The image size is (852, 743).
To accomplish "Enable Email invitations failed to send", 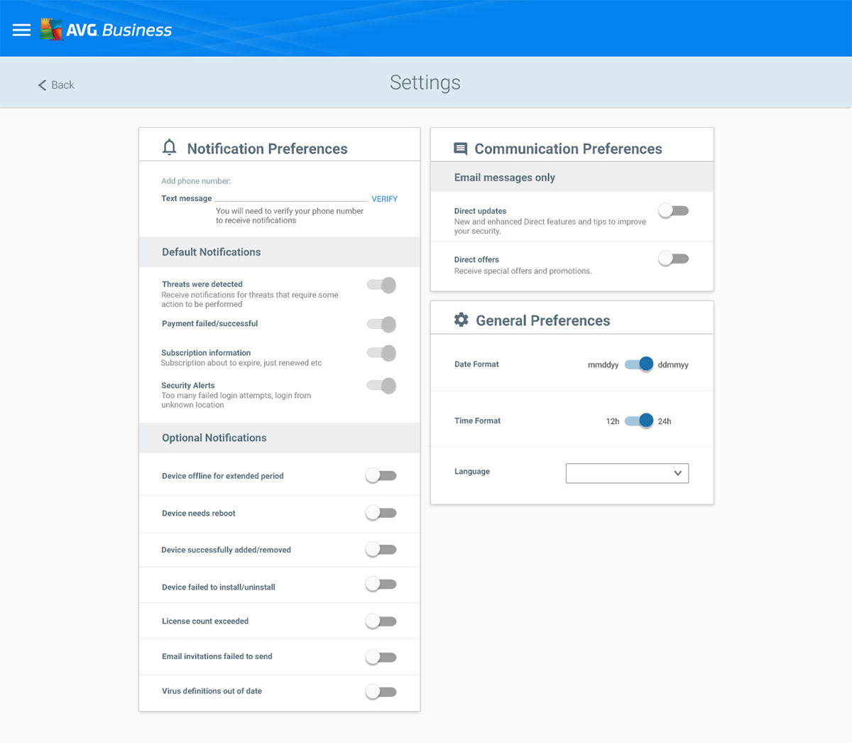I will pos(381,657).
